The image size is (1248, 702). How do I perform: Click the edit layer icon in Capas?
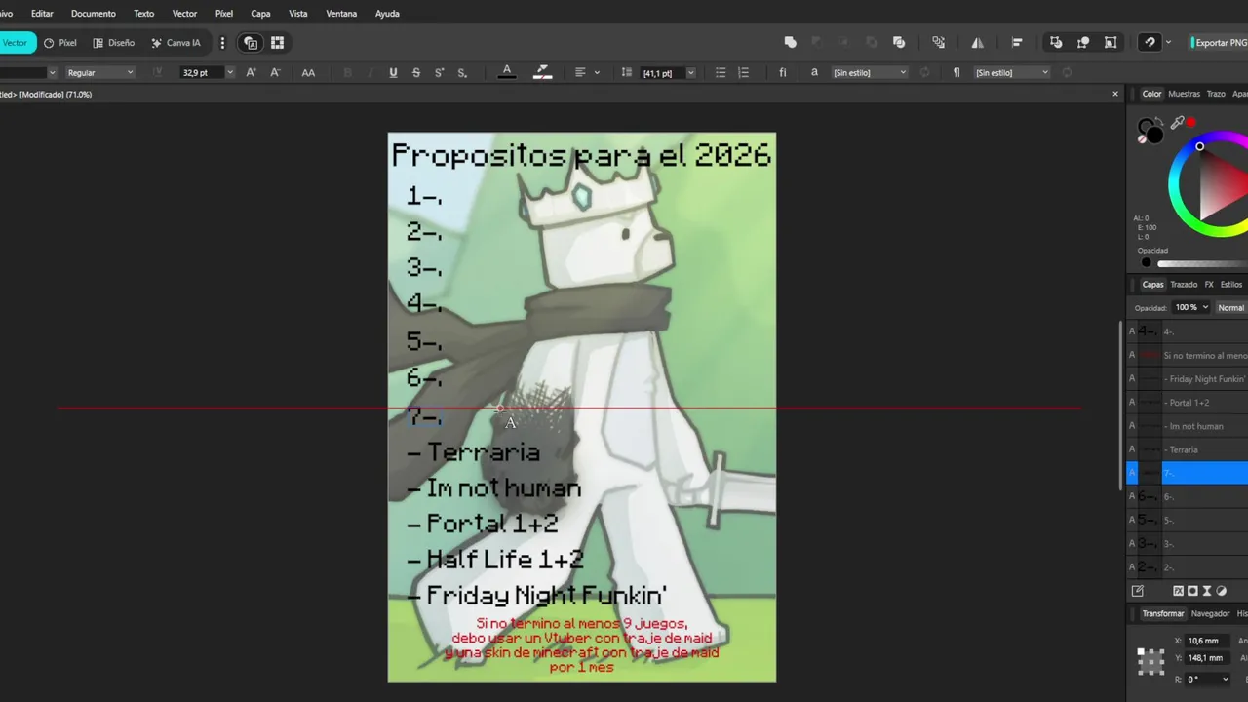coord(1137,591)
